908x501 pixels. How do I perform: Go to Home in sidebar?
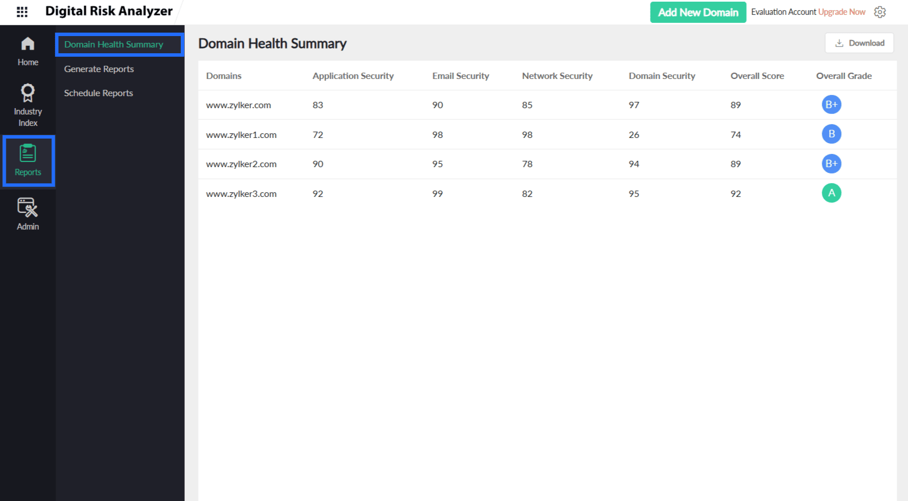pos(27,51)
